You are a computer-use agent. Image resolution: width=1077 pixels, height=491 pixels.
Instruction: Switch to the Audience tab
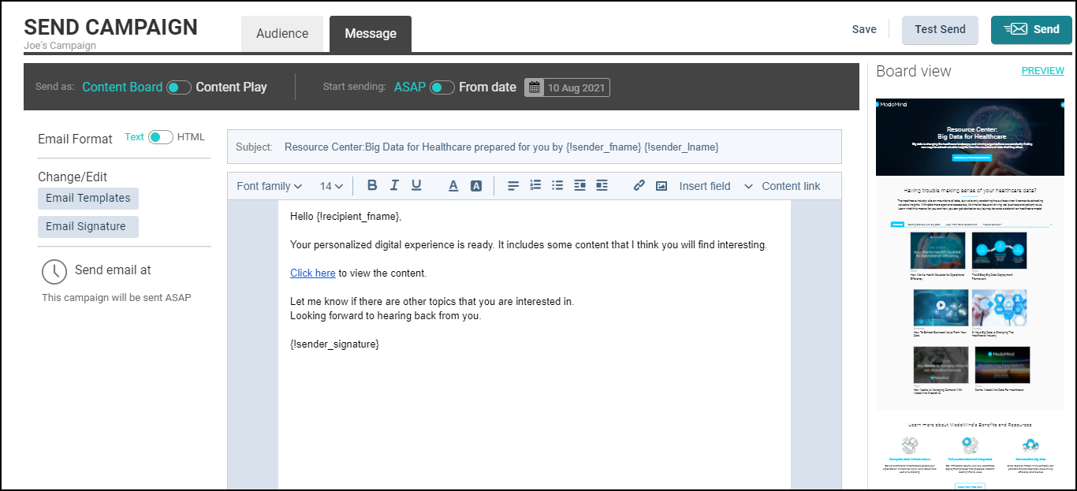point(282,34)
